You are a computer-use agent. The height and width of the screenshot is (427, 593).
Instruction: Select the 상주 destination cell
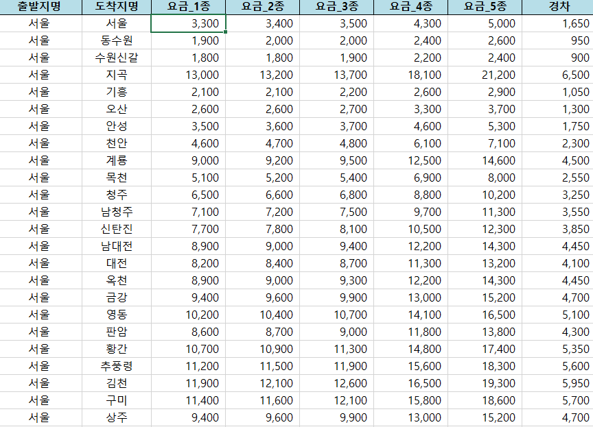click(x=117, y=417)
